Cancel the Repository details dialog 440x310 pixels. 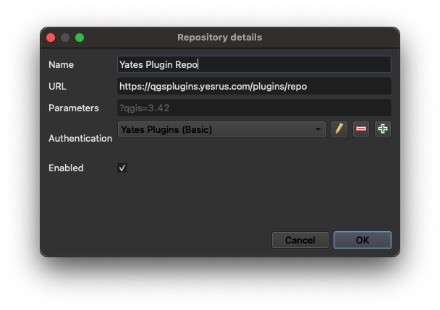click(x=300, y=240)
